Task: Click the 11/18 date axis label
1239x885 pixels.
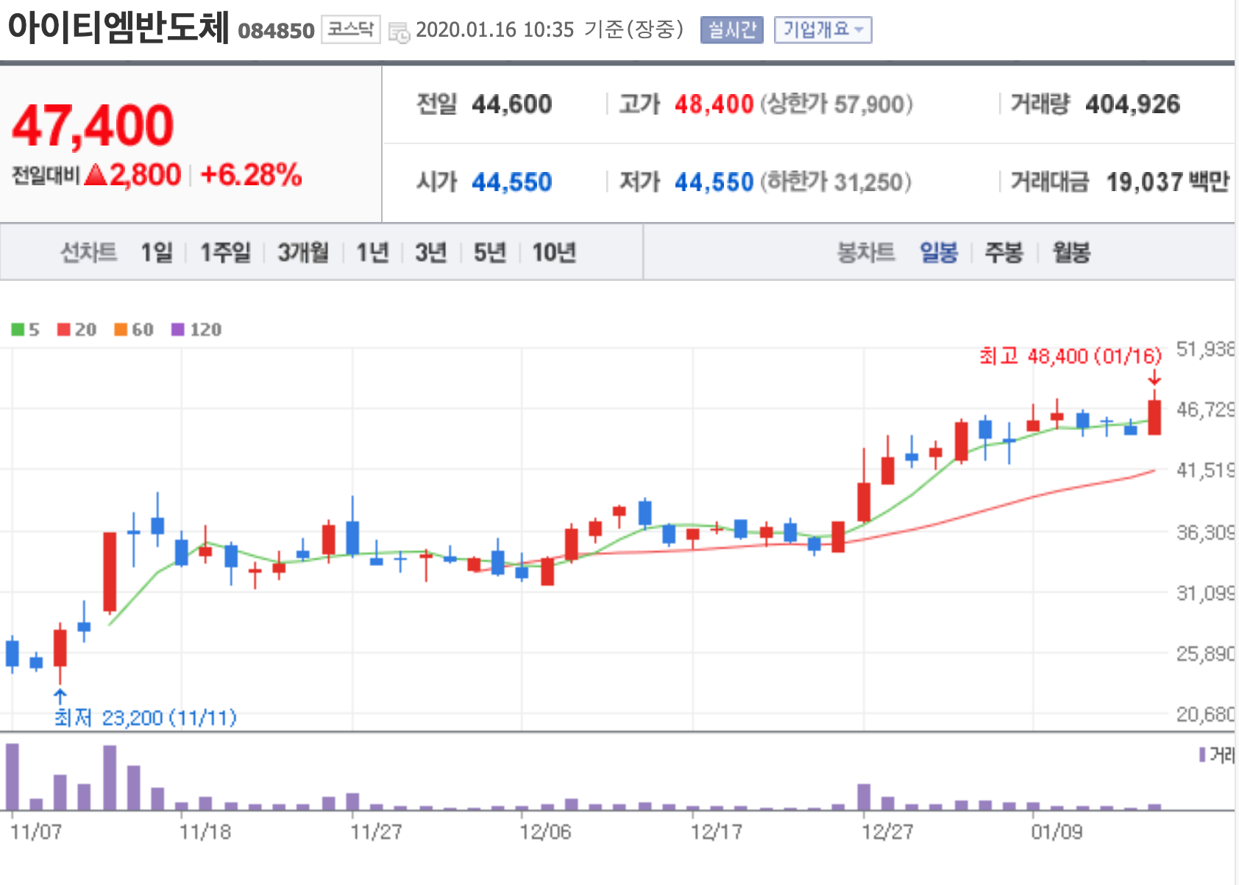Action: tap(205, 832)
